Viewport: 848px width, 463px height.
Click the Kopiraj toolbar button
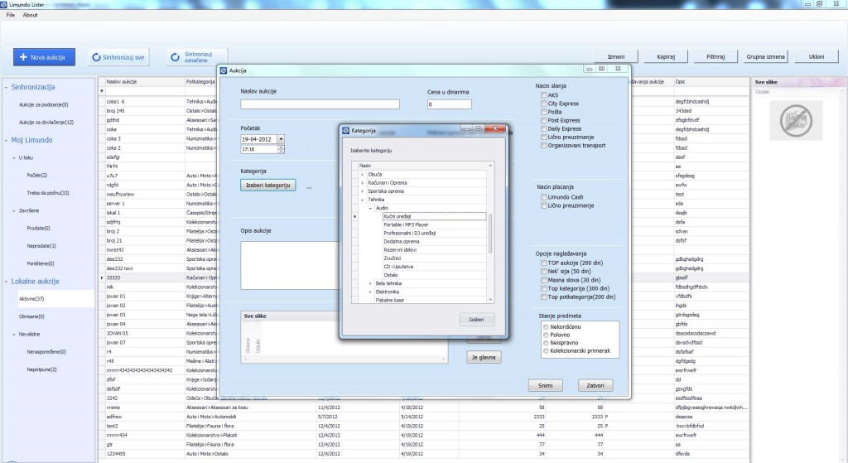coord(666,57)
